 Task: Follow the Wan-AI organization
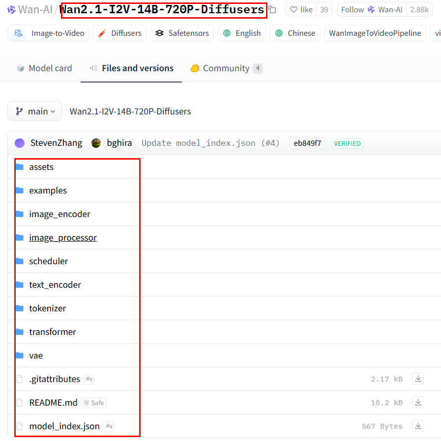[372, 10]
